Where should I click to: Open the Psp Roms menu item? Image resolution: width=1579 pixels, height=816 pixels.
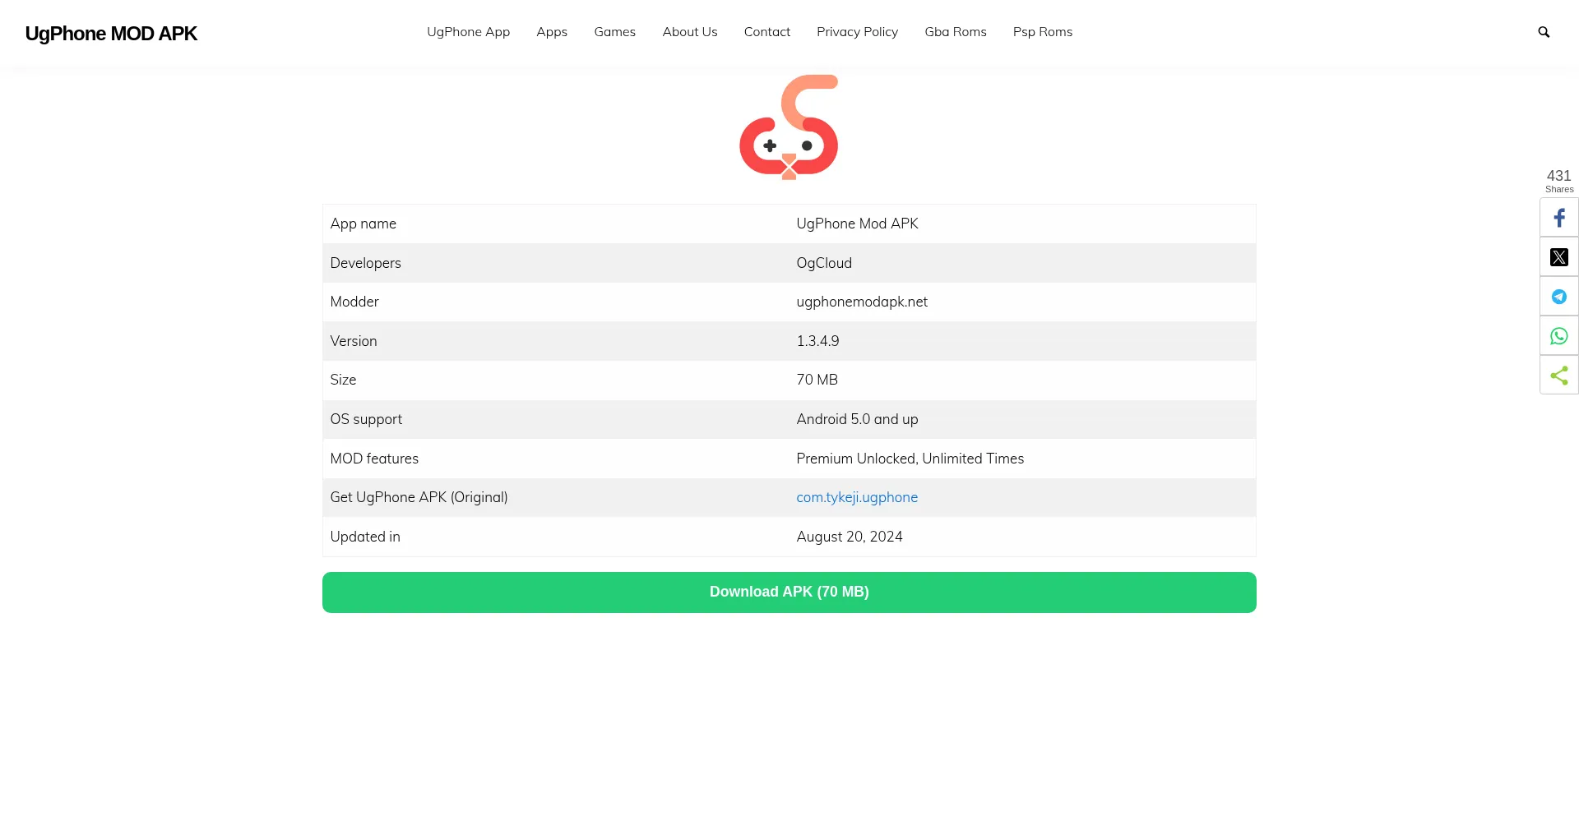(x=1043, y=32)
